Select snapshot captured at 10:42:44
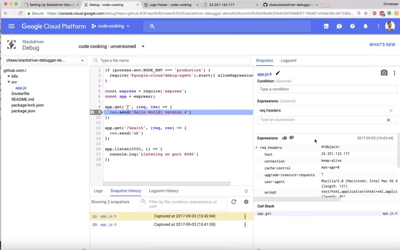This screenshot has width=400, height=250. coord(171,216)
